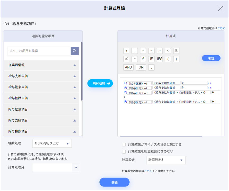Image resolution: width=229 pixels, height=191 pixels.
Task: Insert an opening parenthesis
Action: click(x=168, y=59)
